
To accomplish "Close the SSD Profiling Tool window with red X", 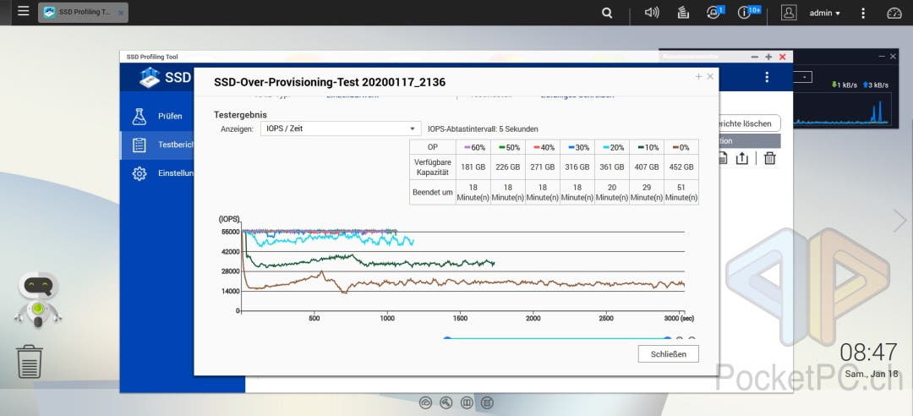I will 783,57.
